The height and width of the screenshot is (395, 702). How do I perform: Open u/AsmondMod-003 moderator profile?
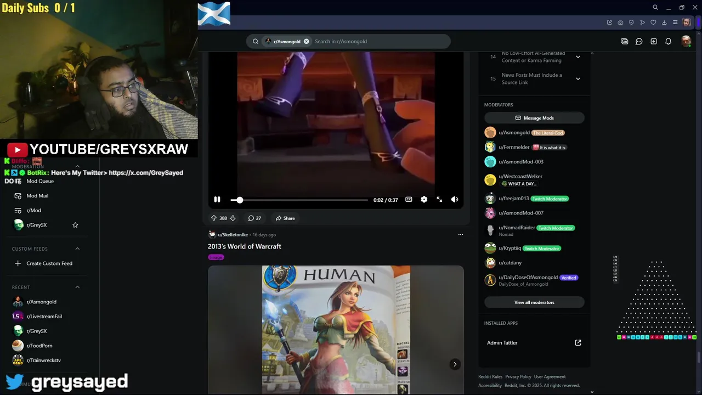[x=521, y=162]
